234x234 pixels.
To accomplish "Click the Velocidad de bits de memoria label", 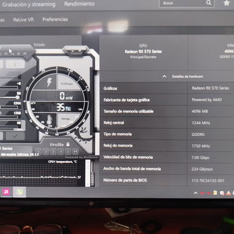I will (x=128, y=157).
